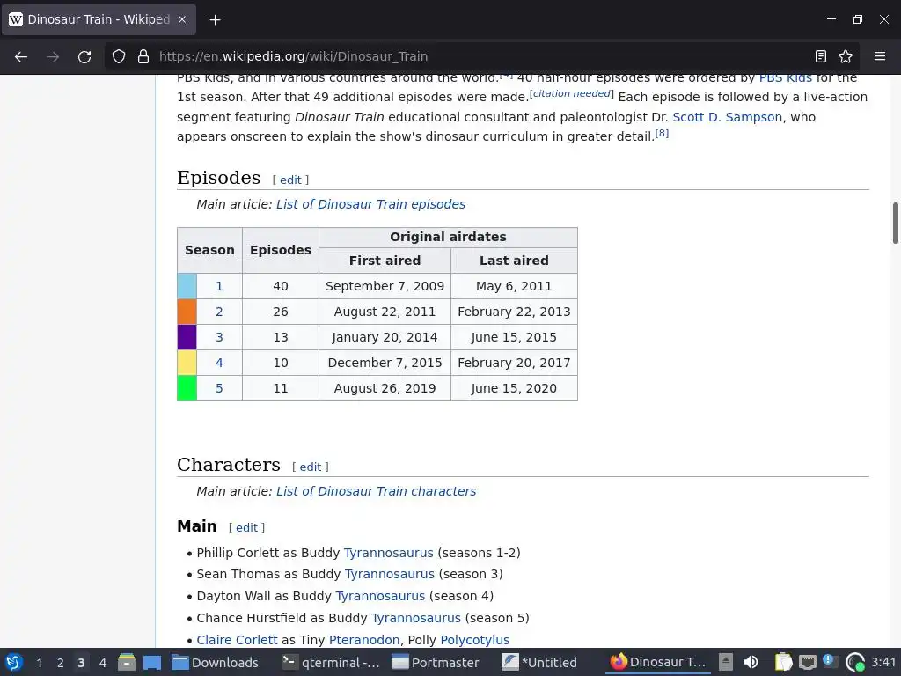This screenshot has height=676, width=901.
Task: Open season 3 link in table
Action: (219, 337)
